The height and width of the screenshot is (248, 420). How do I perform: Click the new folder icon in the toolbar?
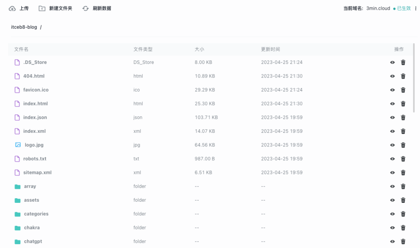coord(41,8)
